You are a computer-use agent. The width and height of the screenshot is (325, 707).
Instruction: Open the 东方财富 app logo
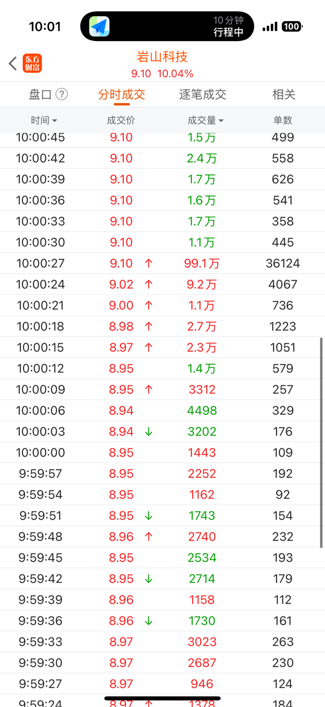(32, 64)
